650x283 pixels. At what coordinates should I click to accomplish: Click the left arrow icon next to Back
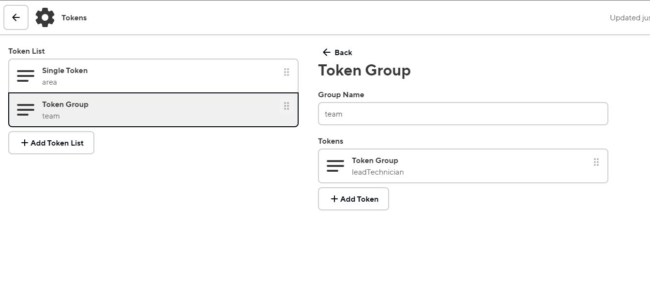coord(327,52)
